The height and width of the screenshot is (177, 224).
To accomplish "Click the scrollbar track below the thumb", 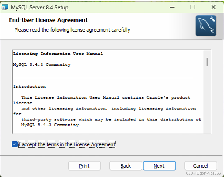I will 207,100.
